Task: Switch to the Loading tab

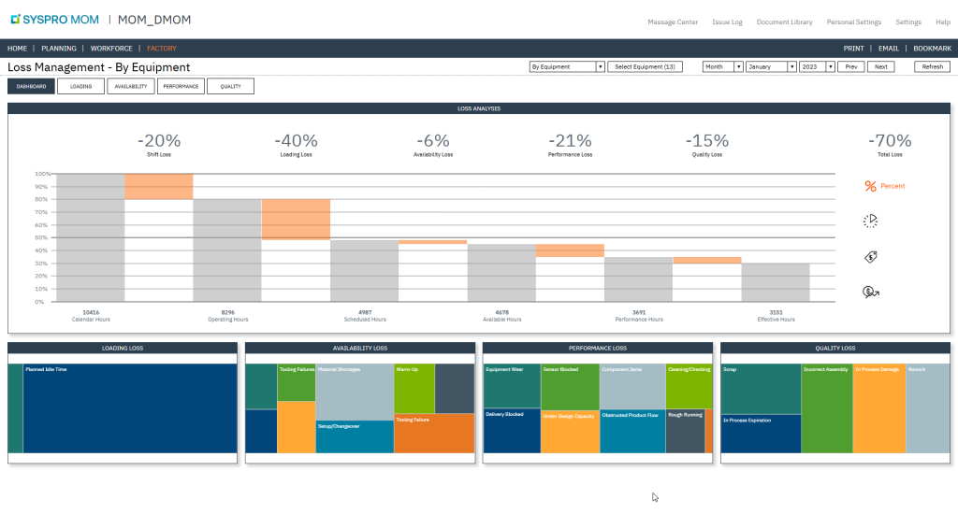Action: (80, 86)
